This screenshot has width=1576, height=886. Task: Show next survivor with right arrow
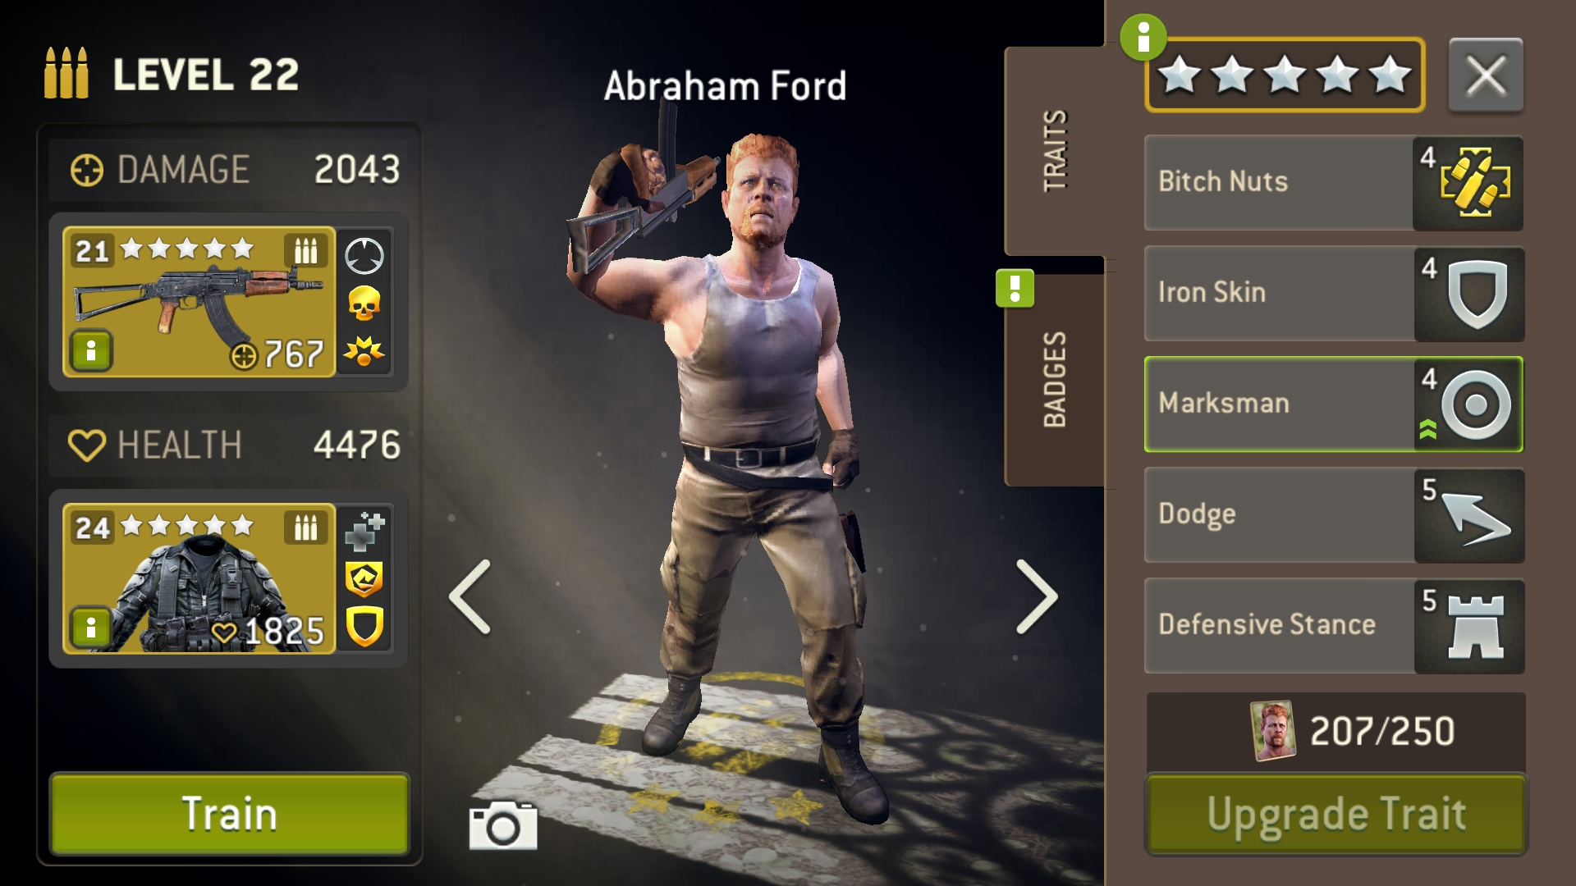1038,596
